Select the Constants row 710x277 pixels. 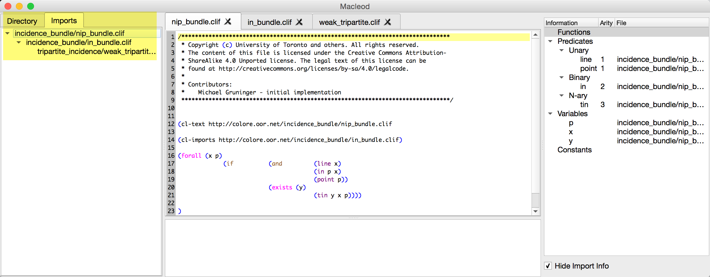point(626,150)
